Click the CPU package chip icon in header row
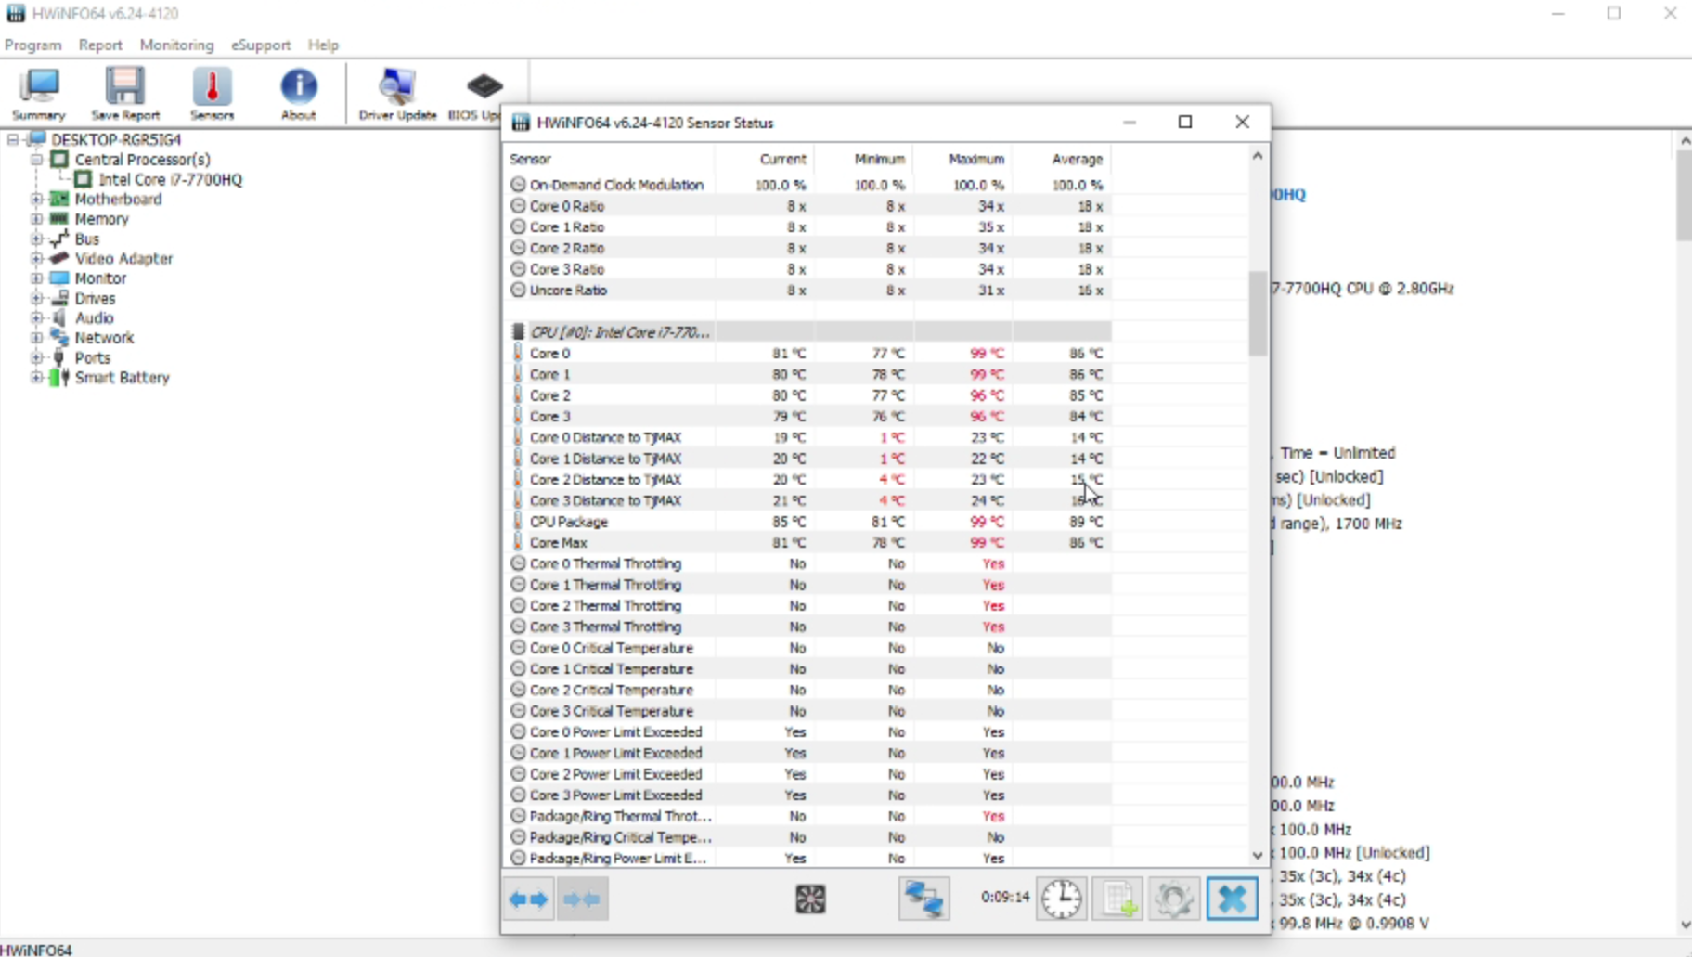Screen dimensions: 1692x957 pyautogui.click(x=518, y=332)
